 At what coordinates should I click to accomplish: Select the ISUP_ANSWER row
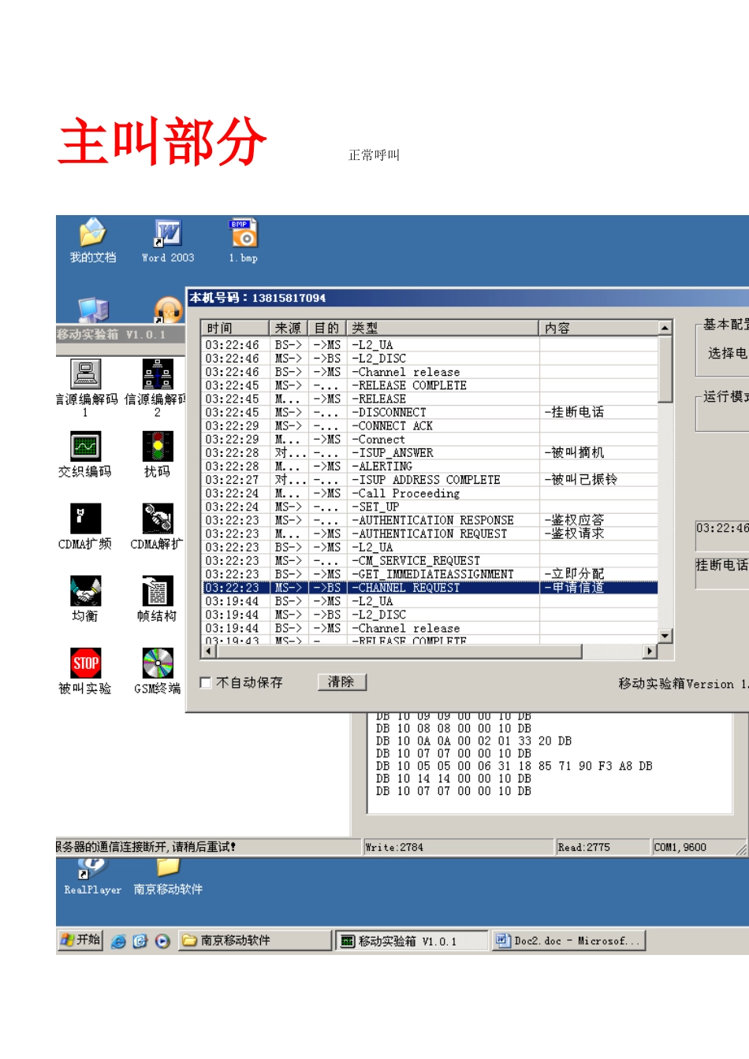[430, 453]
